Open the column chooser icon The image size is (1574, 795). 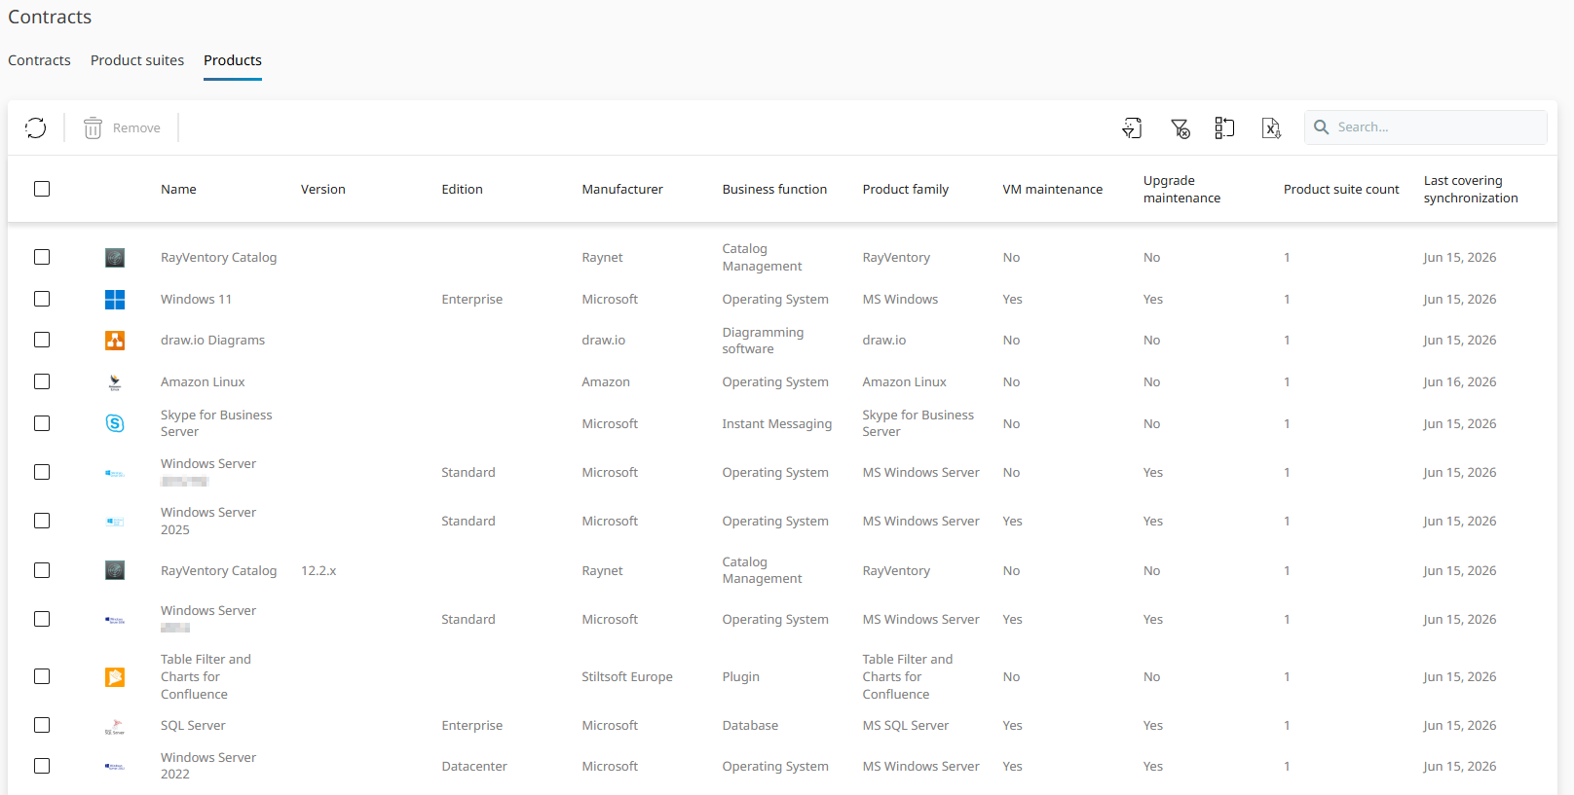[1224, 127]
